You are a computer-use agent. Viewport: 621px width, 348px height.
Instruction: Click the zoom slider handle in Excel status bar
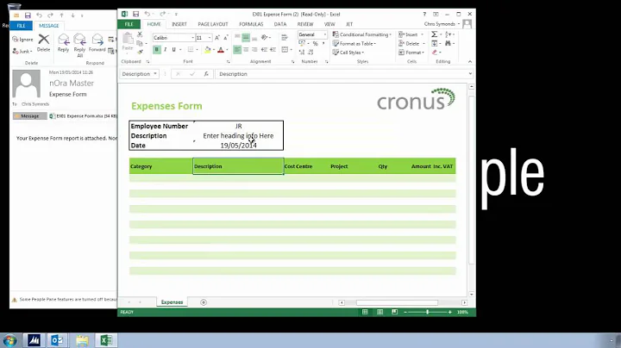[427, 312]
